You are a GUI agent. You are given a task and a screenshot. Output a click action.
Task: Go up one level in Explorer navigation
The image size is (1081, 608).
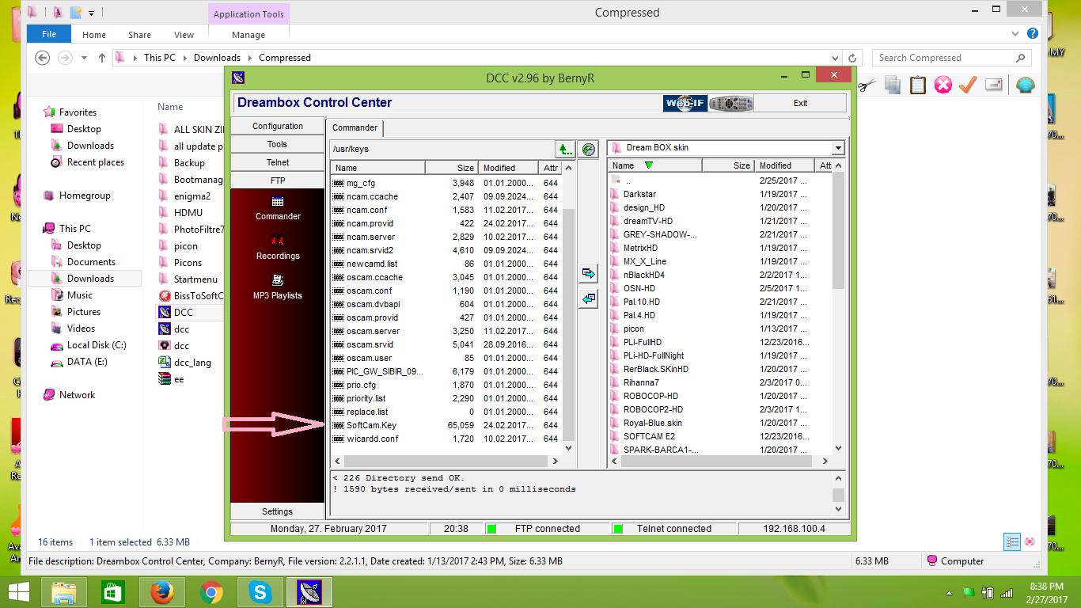102,58
